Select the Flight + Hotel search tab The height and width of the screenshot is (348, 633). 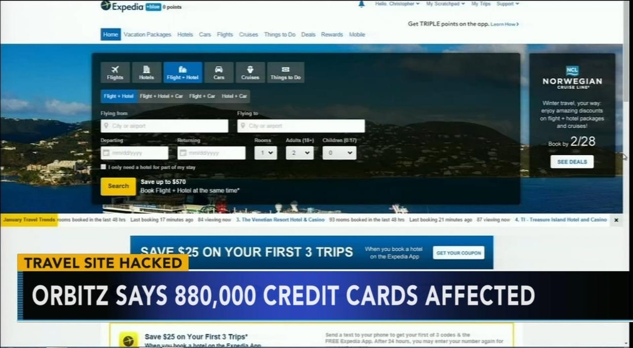pos(183,73)
